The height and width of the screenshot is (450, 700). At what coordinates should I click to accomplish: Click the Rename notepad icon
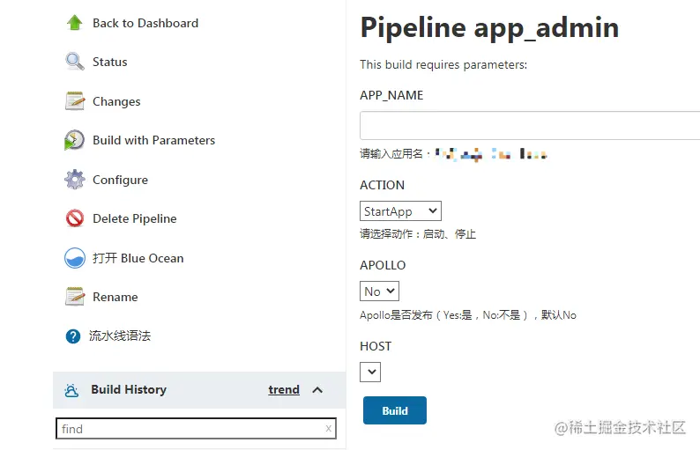(74, 297)
